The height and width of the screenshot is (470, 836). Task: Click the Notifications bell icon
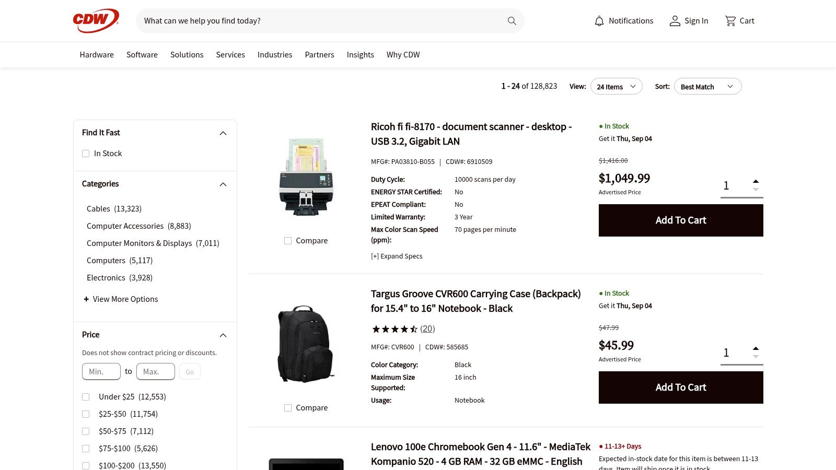[x=599, y=21]
